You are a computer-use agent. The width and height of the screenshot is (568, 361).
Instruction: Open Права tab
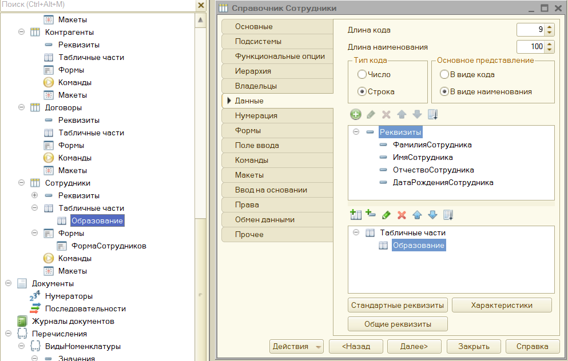click(277, 204)
